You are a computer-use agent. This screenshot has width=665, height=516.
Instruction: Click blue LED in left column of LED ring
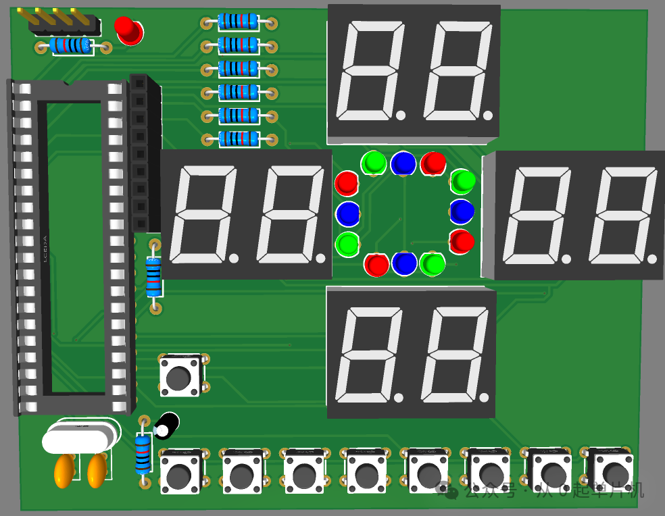(x=347, y=213)
